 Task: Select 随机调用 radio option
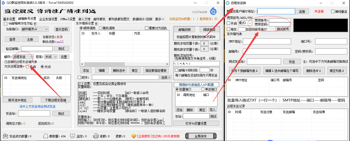point(100,28)
